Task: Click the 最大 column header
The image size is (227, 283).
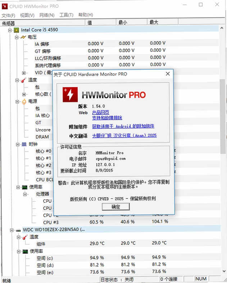Action: pos(163,22)
